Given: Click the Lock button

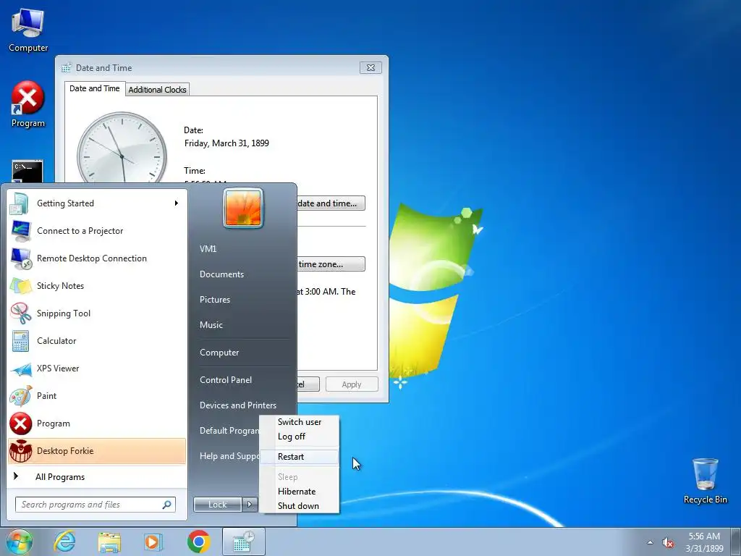Looking at the screenshot, I should [x=218, y=505].
